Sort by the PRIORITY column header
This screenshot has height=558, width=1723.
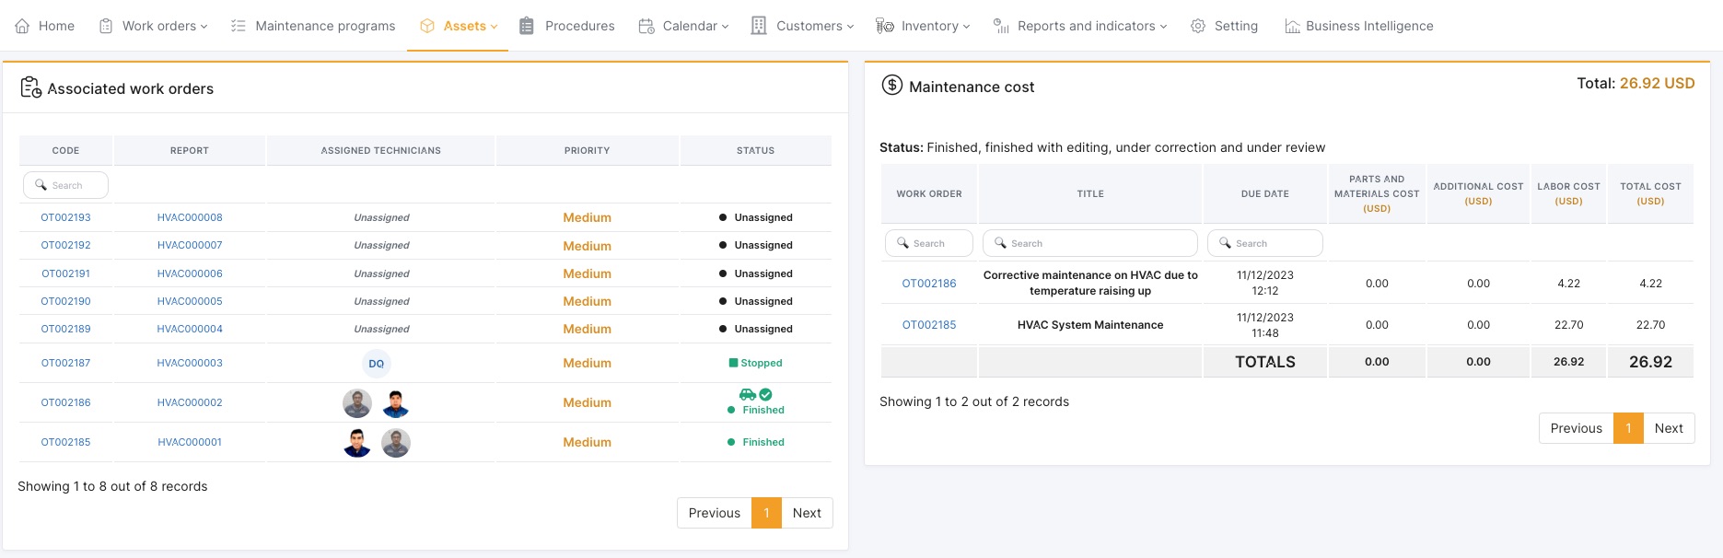coord(588,150)
